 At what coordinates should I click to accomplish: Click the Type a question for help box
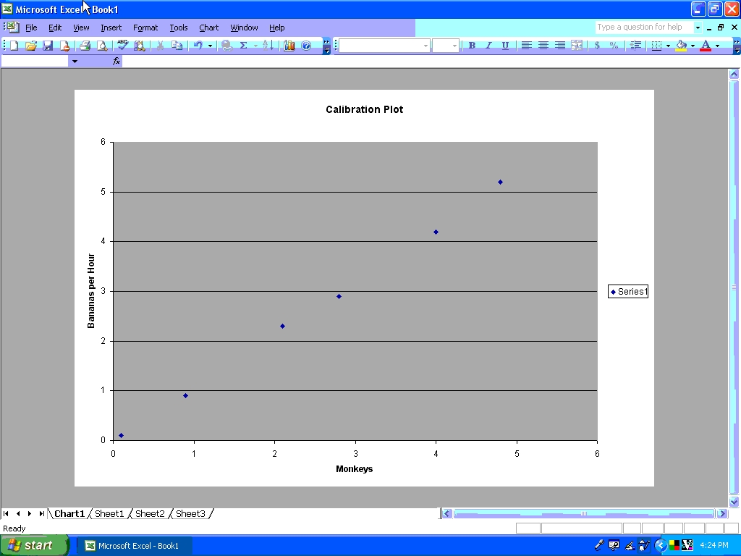643,27
